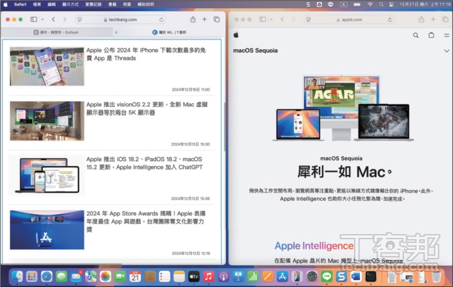Image resolution: width=453 pixels, height=287 pixels.
Task: Open article about Threads most downloaded app
Action: tap(146, 54)
